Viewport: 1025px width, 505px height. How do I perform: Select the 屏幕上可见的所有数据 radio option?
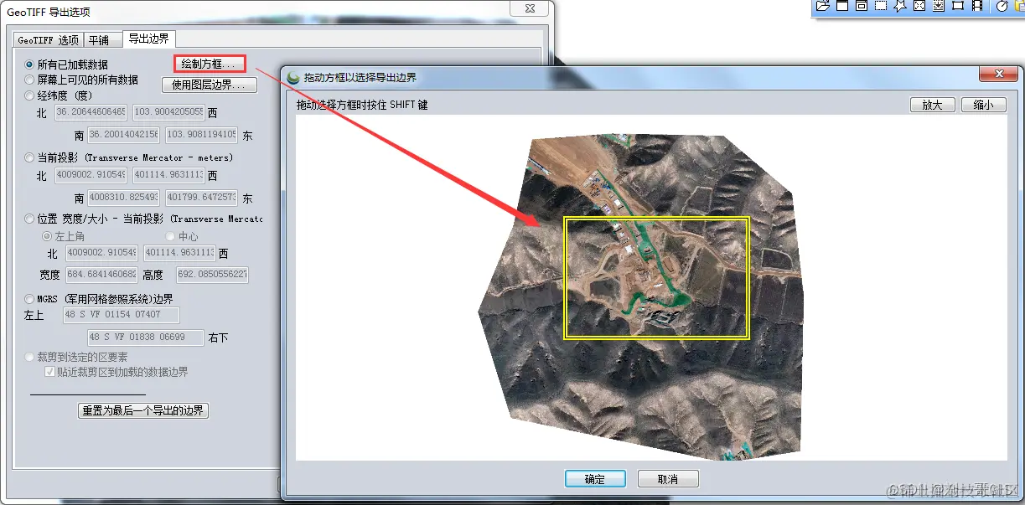click(30, 80)
